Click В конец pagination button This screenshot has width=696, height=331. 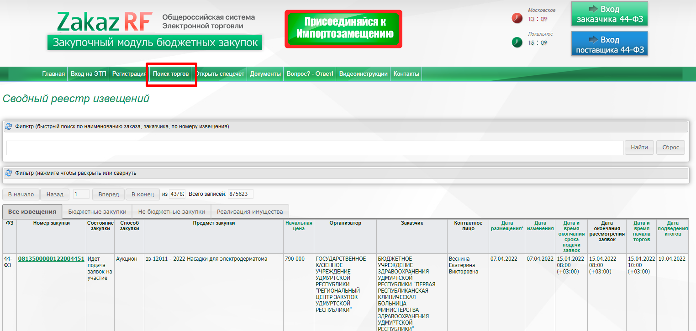point(142,194)
